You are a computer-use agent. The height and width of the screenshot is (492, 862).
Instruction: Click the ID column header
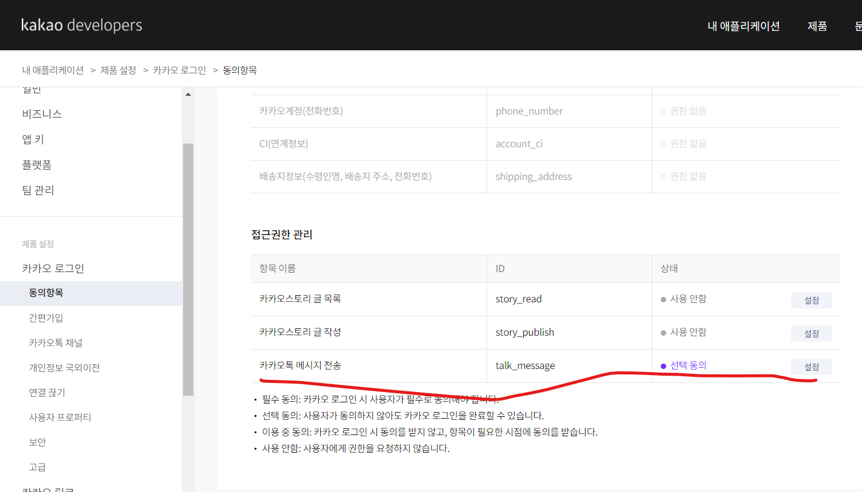click(x=500, y=268)
